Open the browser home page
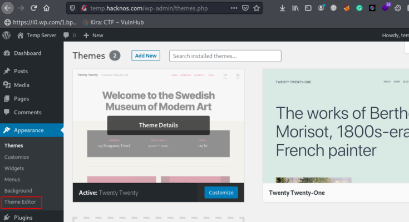 (46, 8)
